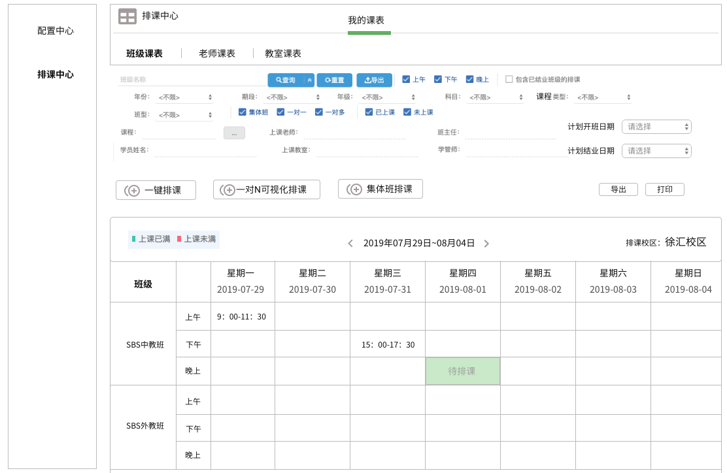This screenshot has width=727, height=473.
Task: Click the 星期六 2019-08-03 column header
Action: (613, 281)
